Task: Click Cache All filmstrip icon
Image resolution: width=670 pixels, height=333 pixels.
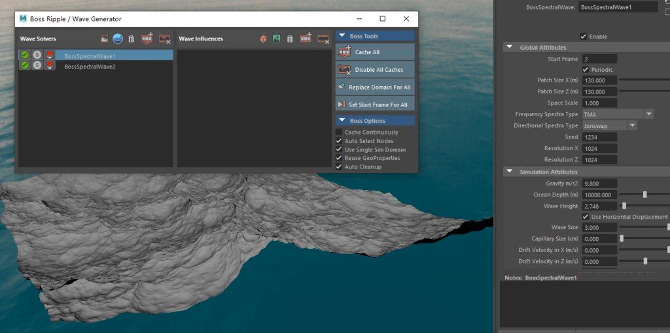Action: point(344,52)
